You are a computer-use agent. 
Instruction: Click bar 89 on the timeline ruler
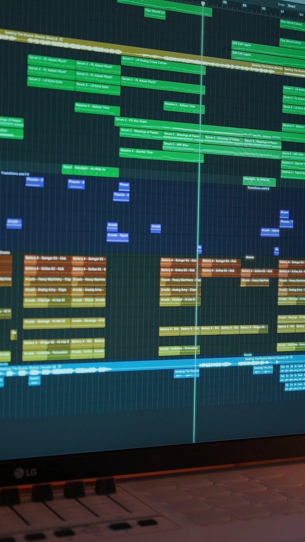coord(244,6)
